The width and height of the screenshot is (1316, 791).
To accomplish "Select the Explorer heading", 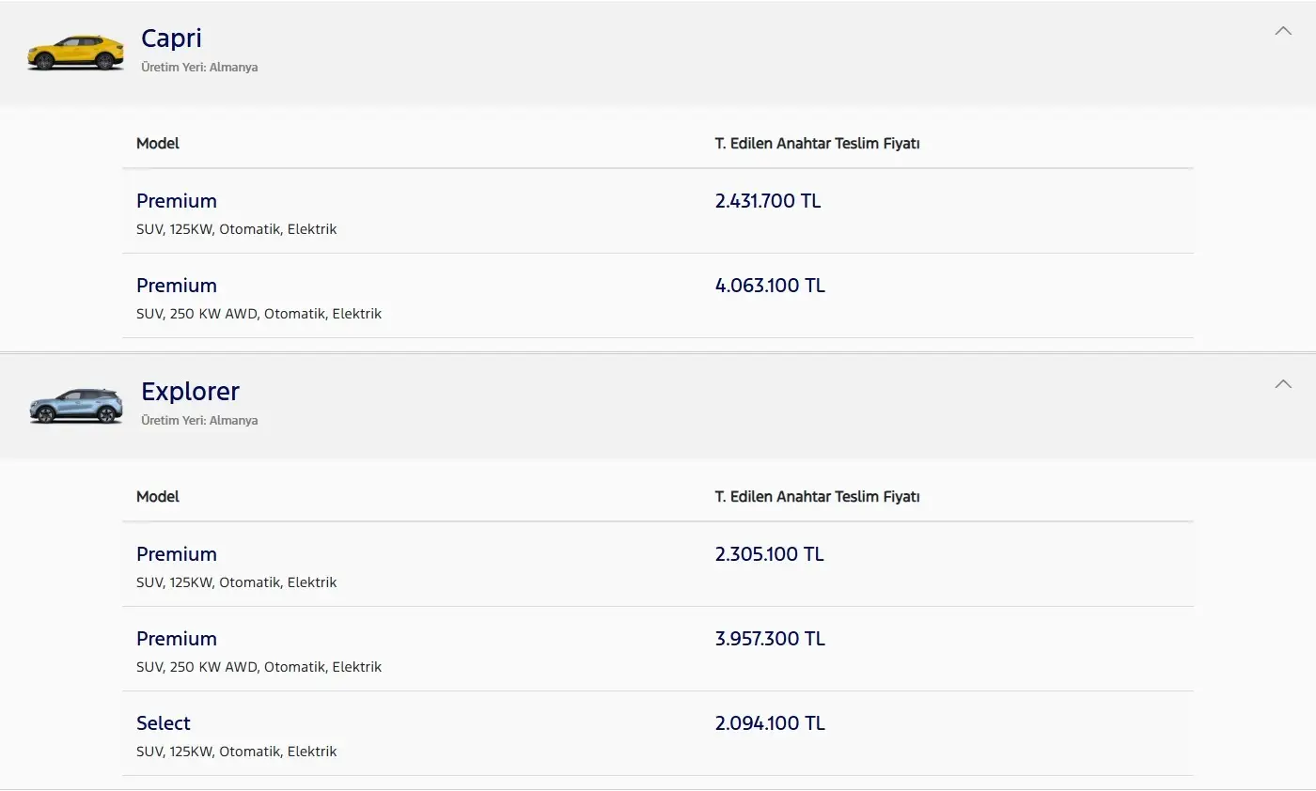I will click(190, 392).
